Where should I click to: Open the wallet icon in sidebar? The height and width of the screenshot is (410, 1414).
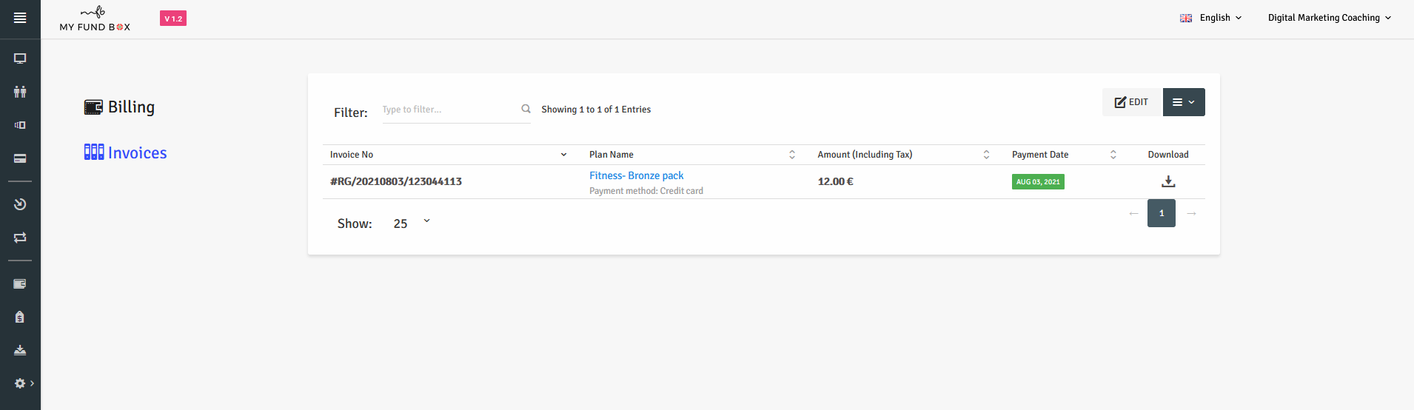point(20,283)
